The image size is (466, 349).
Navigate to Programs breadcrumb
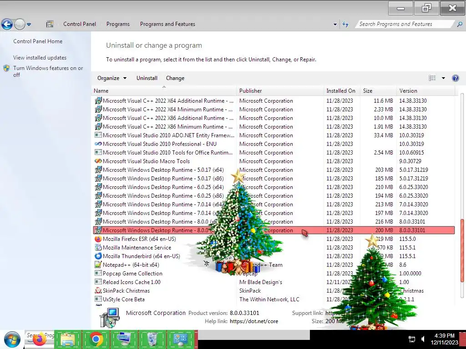[x=118, y=24]
